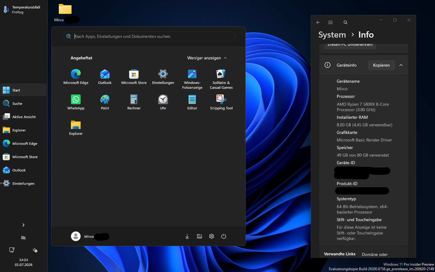
Task: Open Microsoft Store from the taskbar
Action: tap(23, 157)
